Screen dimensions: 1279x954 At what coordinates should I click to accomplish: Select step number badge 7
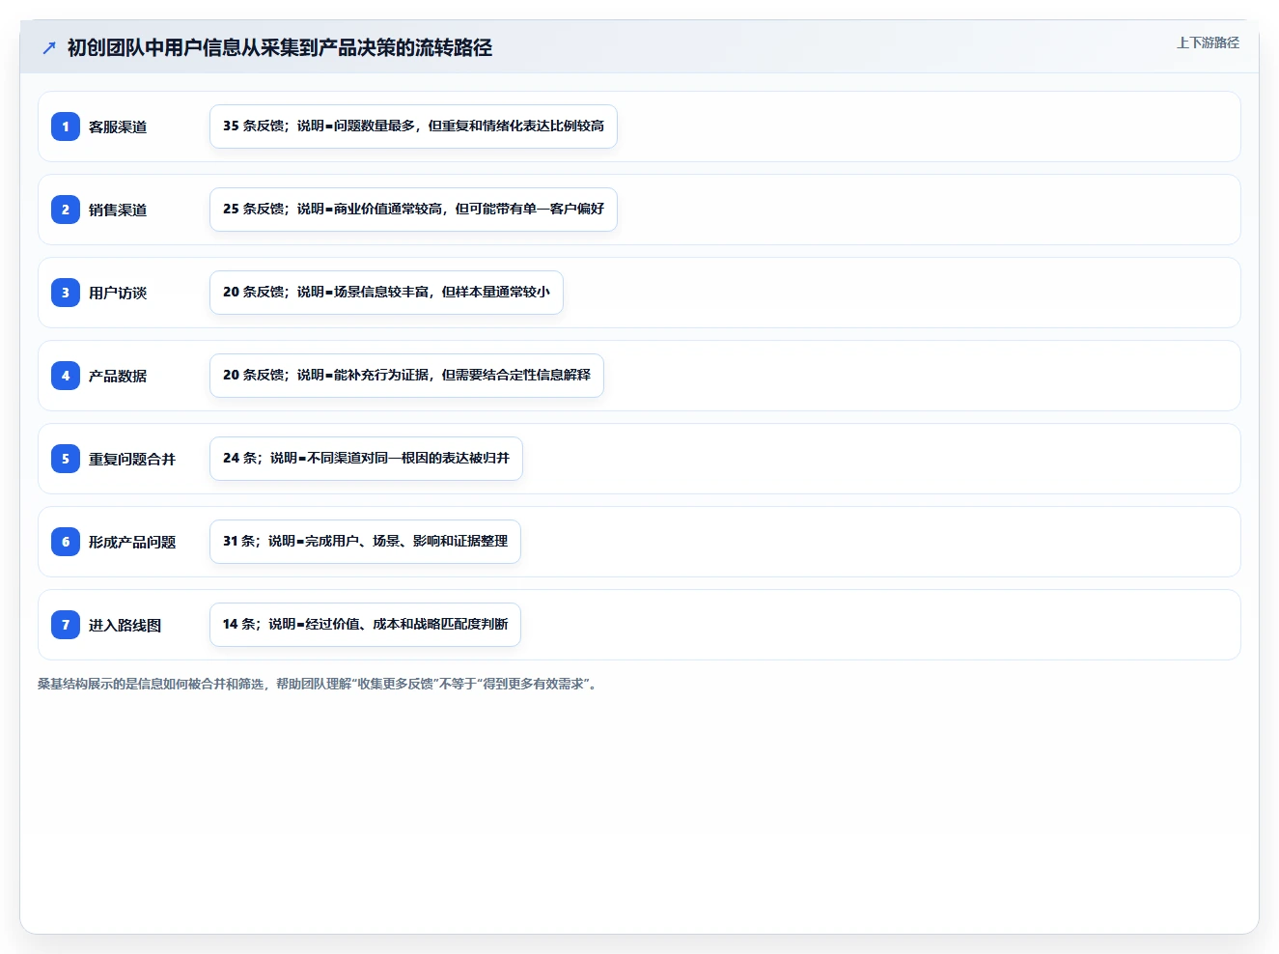[66, 625]
